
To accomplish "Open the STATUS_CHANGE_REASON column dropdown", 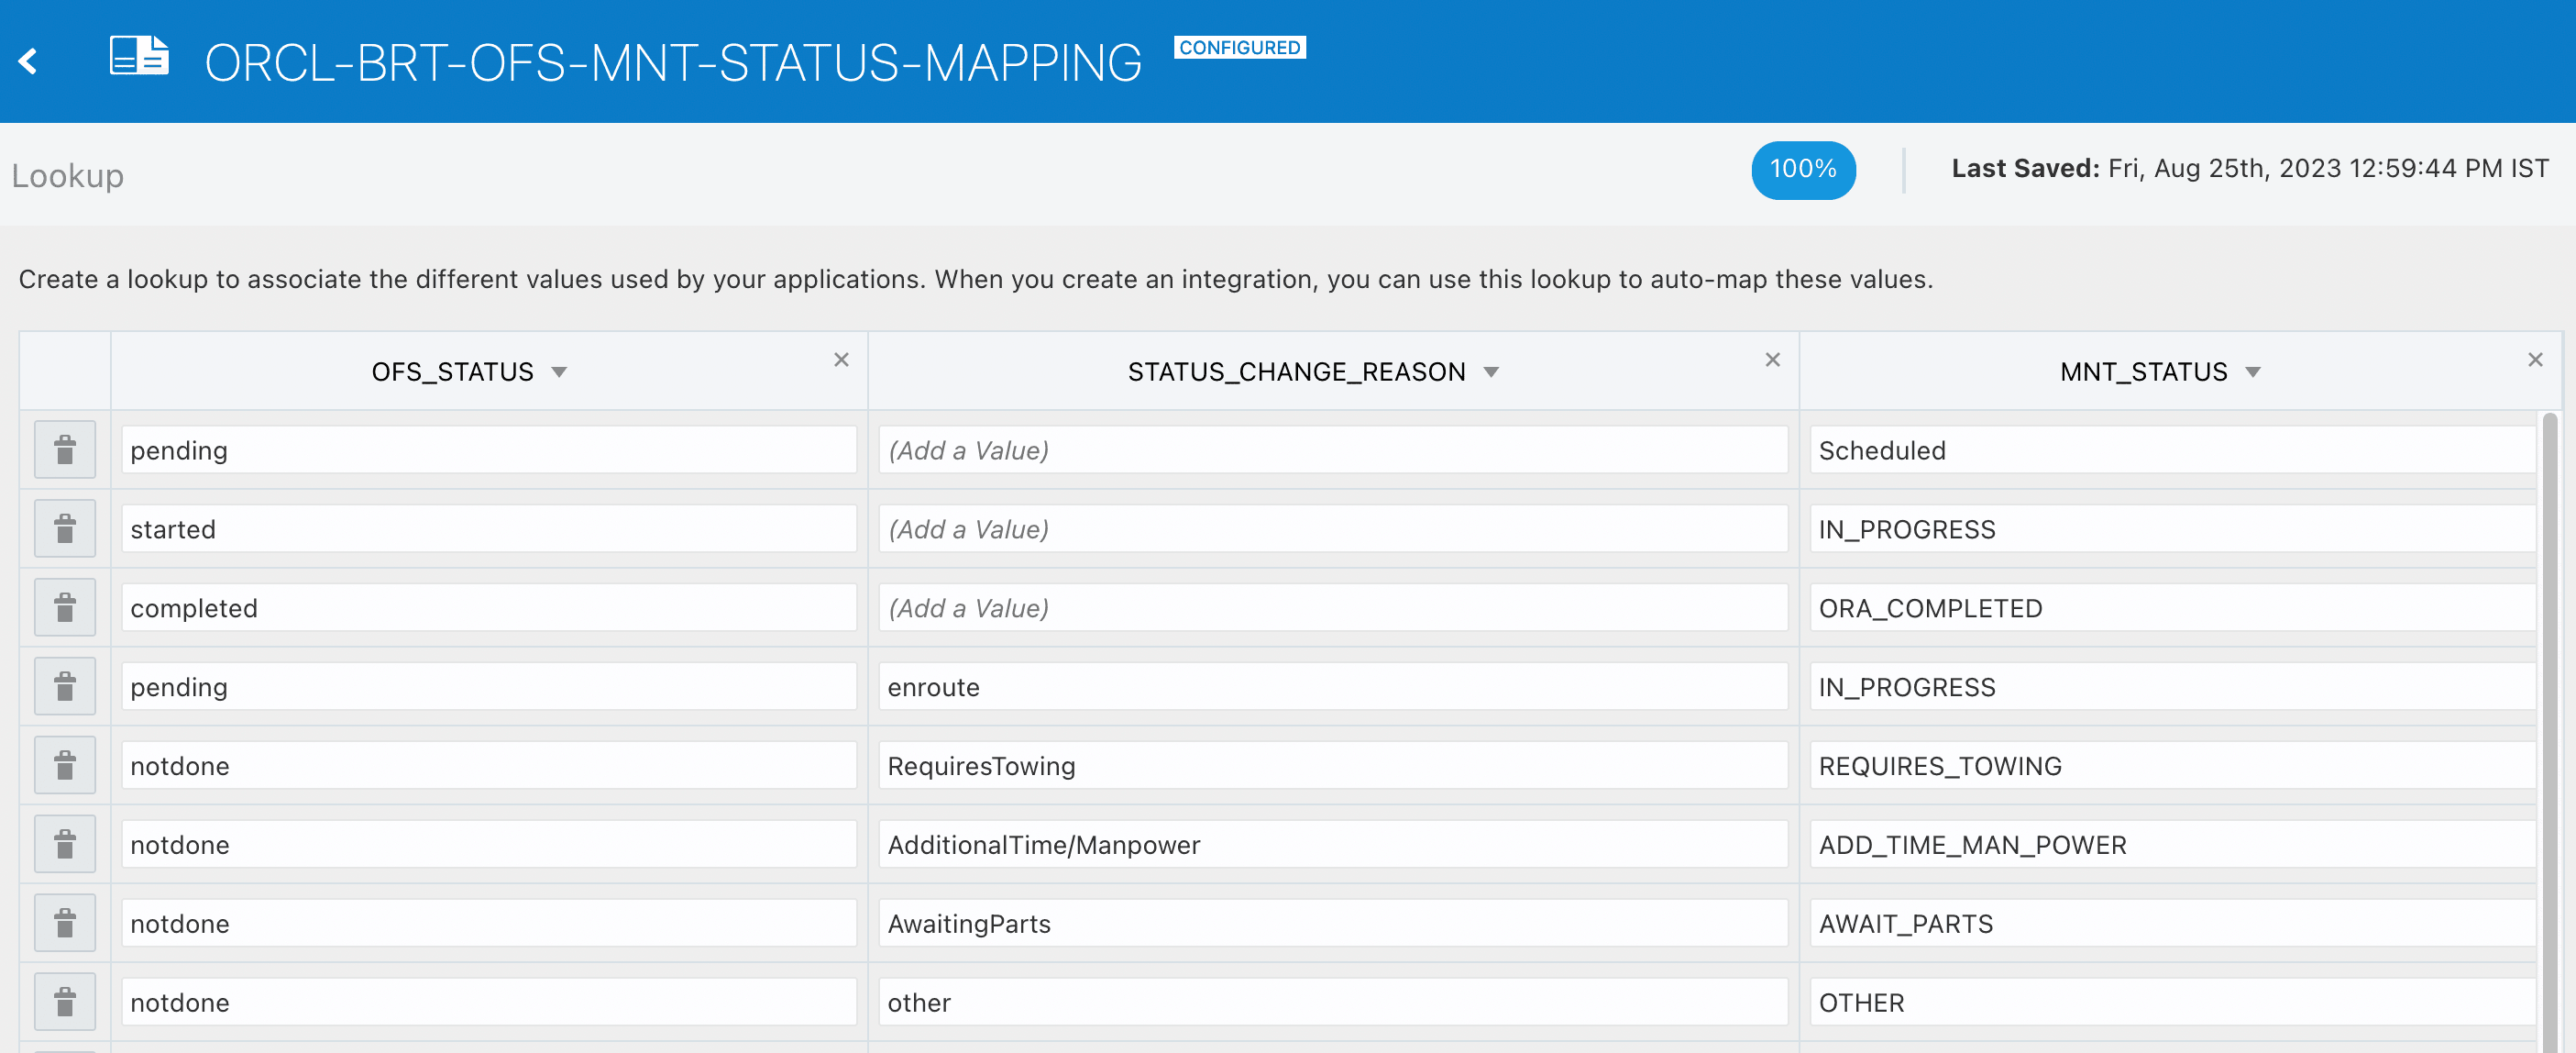I will (x=1491, y=372).
